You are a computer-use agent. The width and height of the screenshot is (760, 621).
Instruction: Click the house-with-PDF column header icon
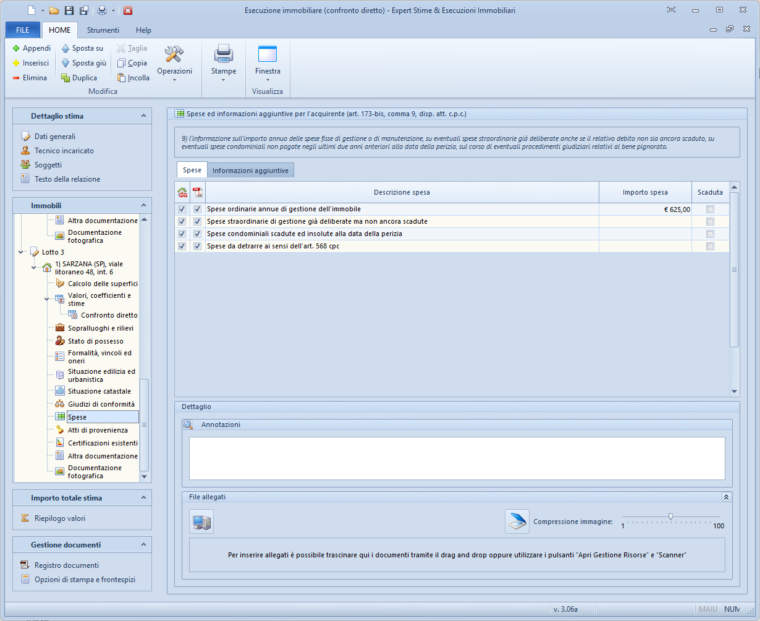[182, 192]
